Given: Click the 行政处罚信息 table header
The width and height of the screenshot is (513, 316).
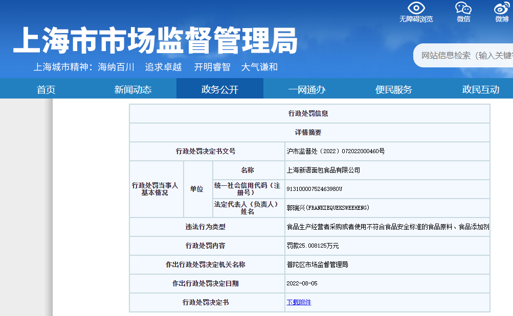Looking at the screenshot, I should [308, 113].
